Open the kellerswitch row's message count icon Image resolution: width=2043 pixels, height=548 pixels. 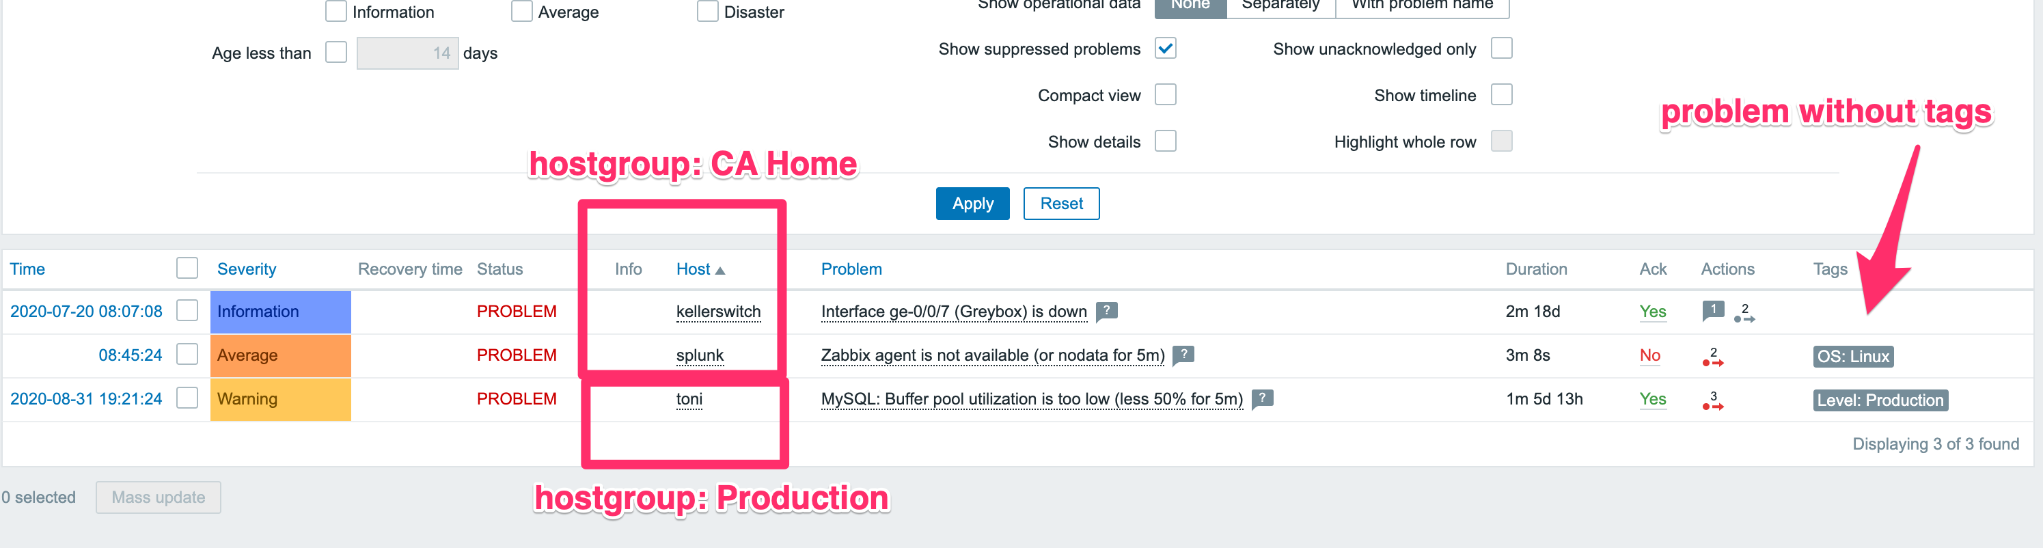tap(1713, 310)
